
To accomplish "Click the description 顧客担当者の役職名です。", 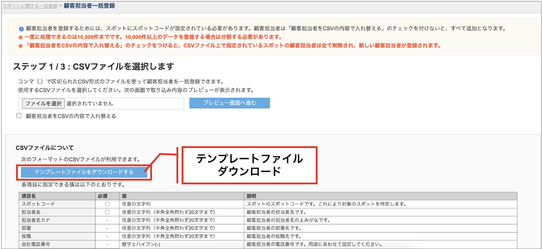I will coord(274,236).
